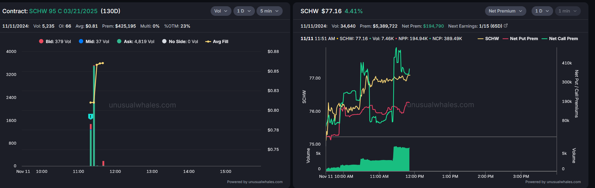Viewport: 595px width, 188px height.
Task: Open the Vol metric dropdown
Action: point(221,11)
